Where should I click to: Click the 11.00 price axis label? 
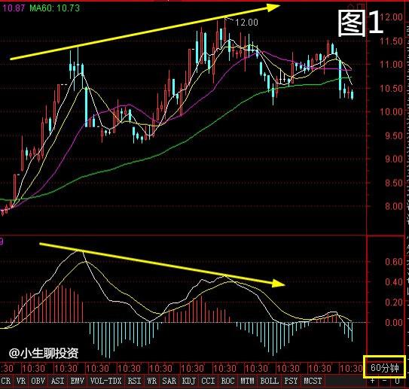391,65
